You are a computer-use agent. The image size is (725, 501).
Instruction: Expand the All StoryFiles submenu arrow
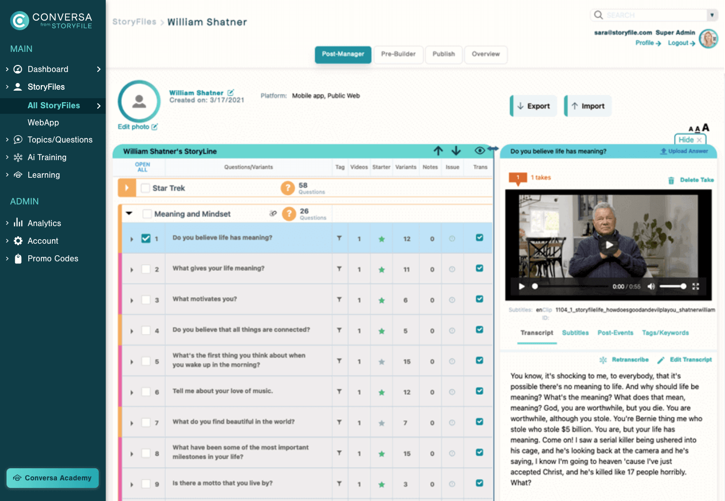tap(99, 106)
